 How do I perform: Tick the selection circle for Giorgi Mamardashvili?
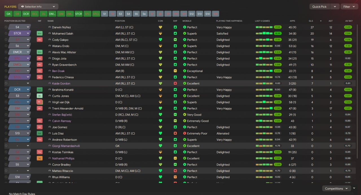pyautogui.click(x=6, y=146)
